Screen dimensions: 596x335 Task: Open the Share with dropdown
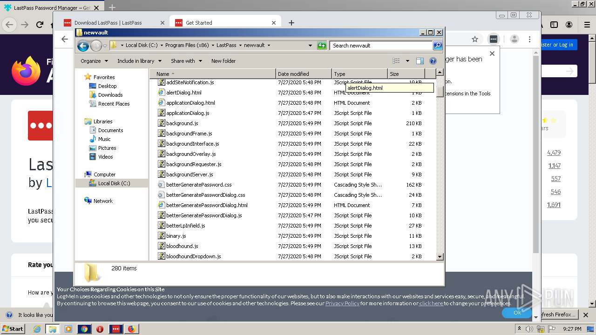[x=186, y=61]
